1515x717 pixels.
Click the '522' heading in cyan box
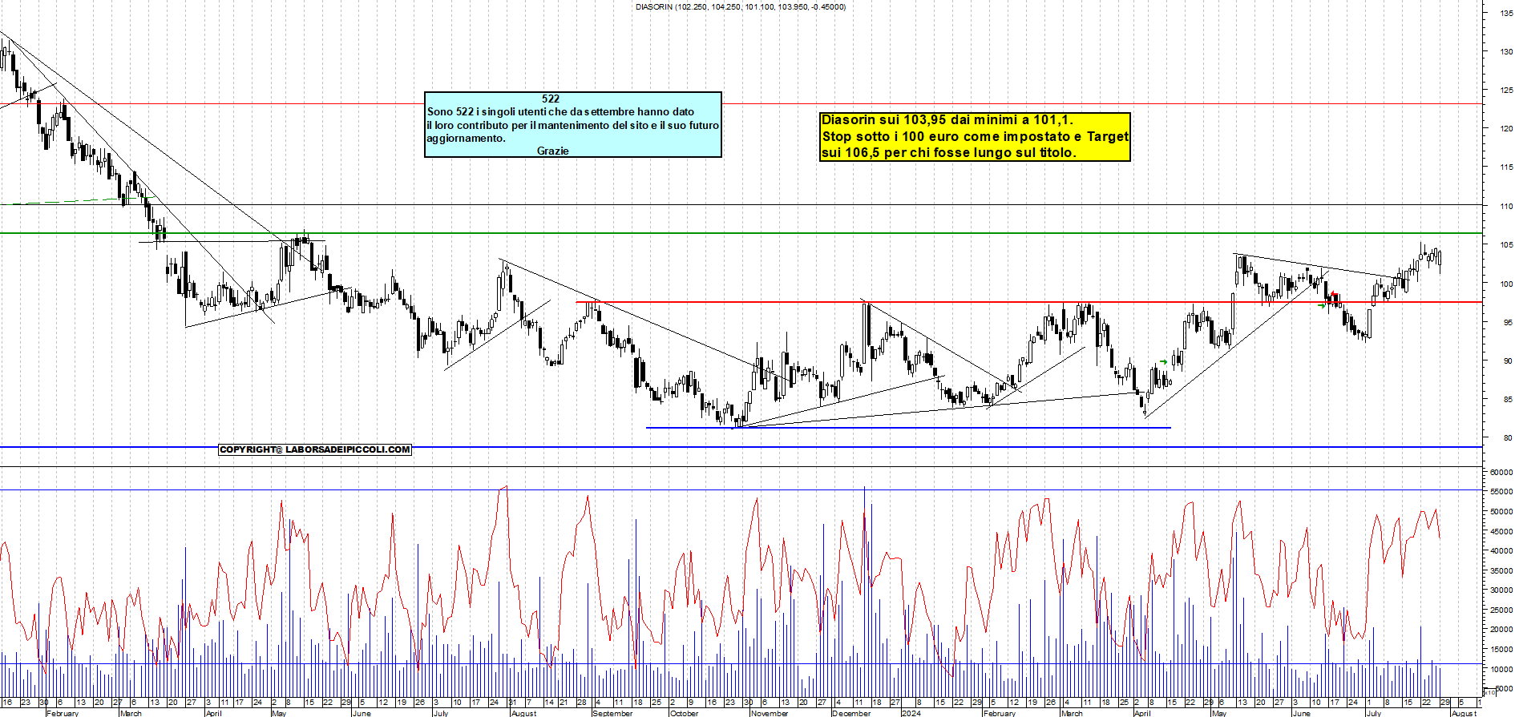click(x=551, y=99)
